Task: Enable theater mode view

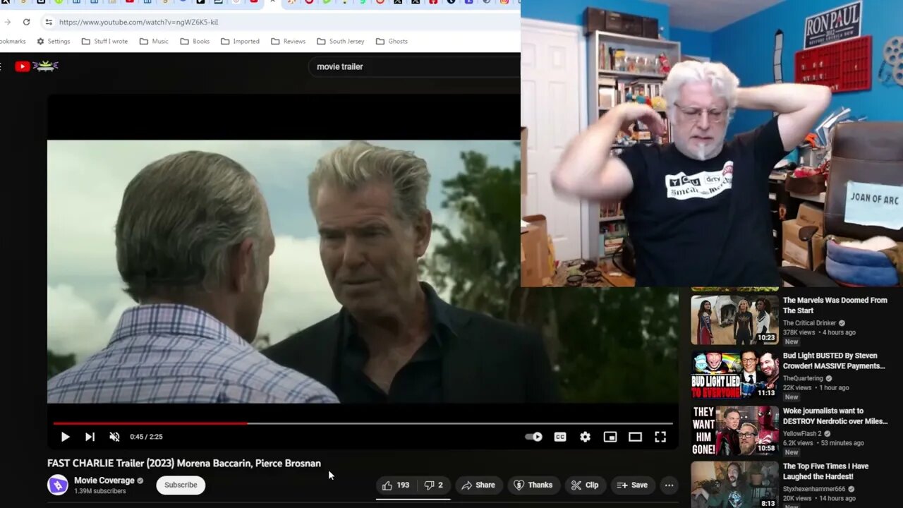Action: coord(635,437)
